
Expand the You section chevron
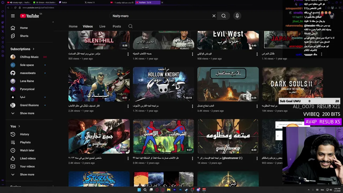click(x=19, y=126)
